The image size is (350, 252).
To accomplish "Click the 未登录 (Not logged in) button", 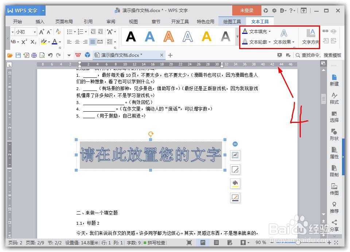I will point(246,10).
